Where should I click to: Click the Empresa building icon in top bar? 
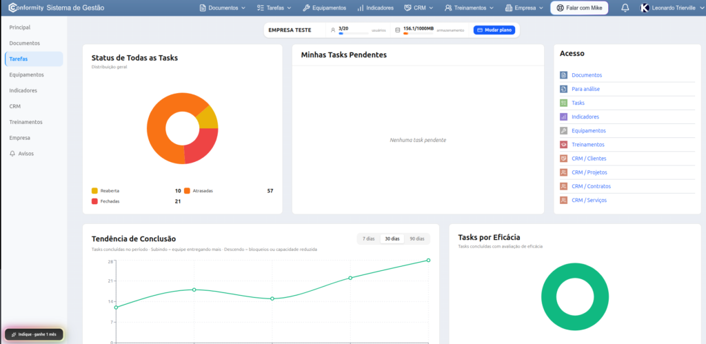tap(509, 8)
